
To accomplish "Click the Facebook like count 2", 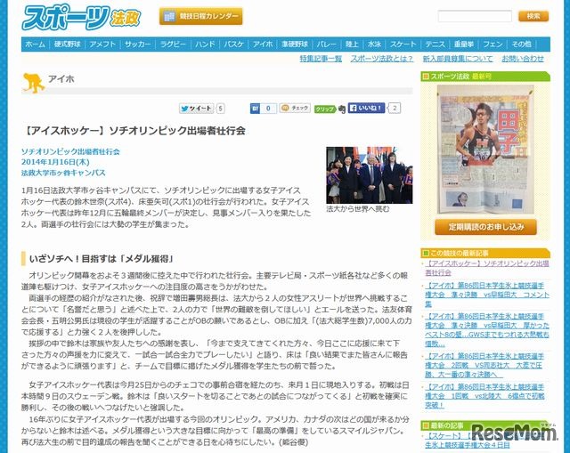I will 395,108.
